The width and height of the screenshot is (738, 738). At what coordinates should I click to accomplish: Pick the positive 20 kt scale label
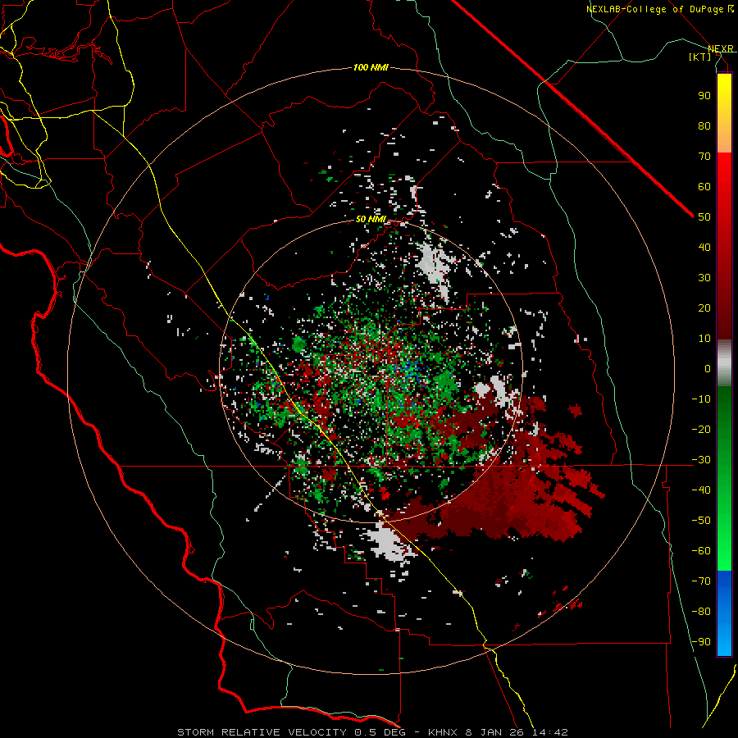(704, 307)
